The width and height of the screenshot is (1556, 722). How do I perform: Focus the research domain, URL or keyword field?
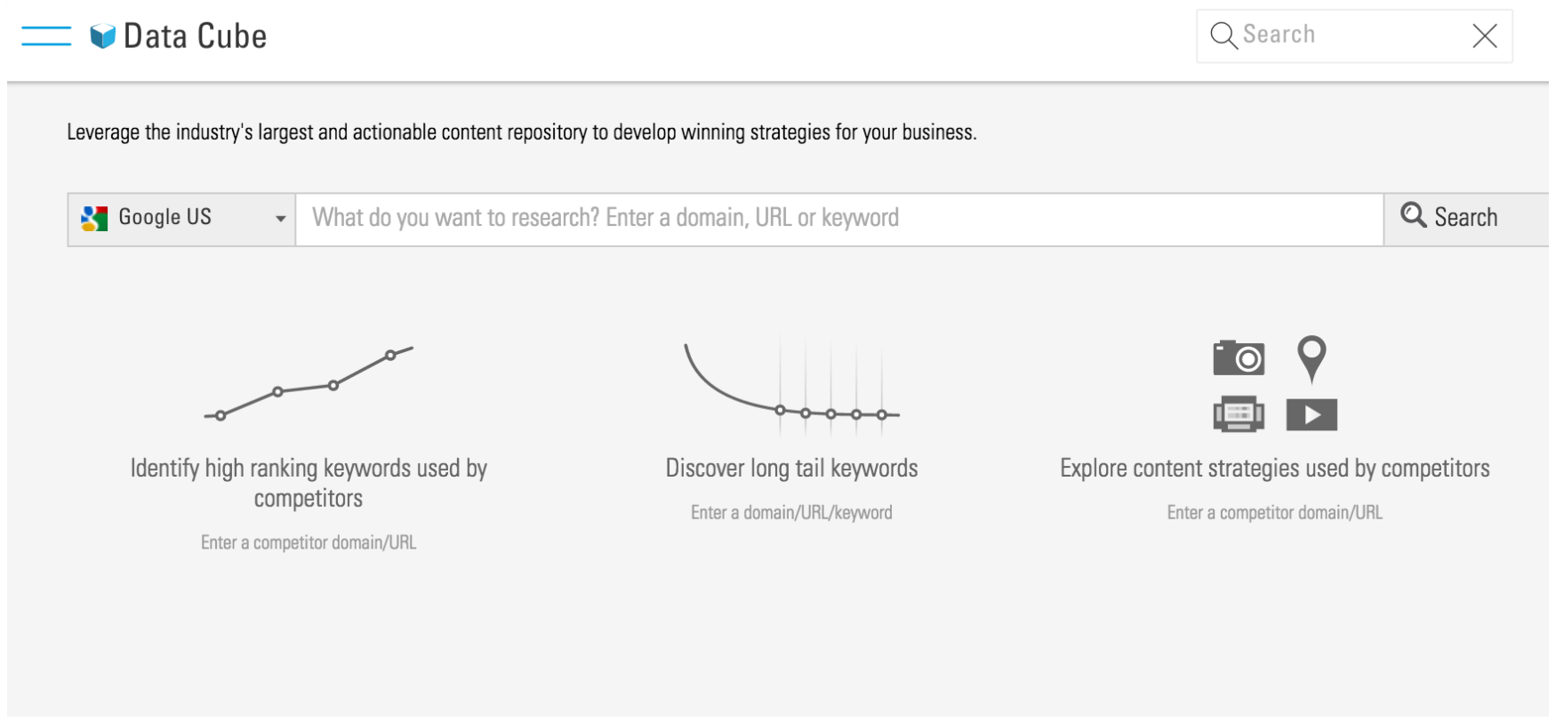point(838,219)
